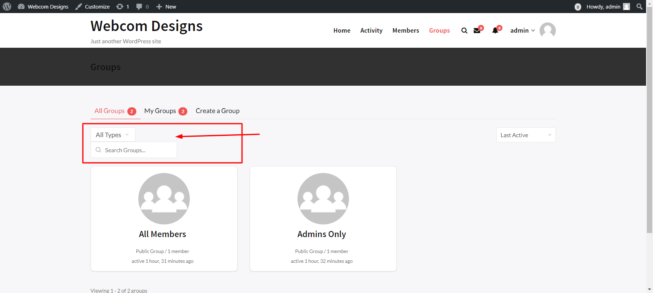Click the scrollbar up arrow
The height and width of the screenshot is (293, 653).
click(649, 3)
